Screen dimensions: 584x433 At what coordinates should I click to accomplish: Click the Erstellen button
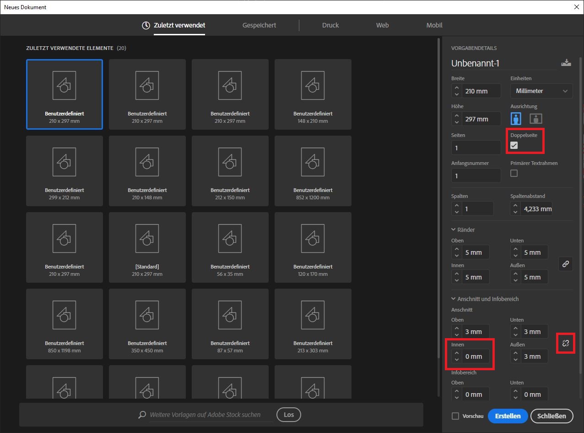pyautogui.click(x=508, y=416)
